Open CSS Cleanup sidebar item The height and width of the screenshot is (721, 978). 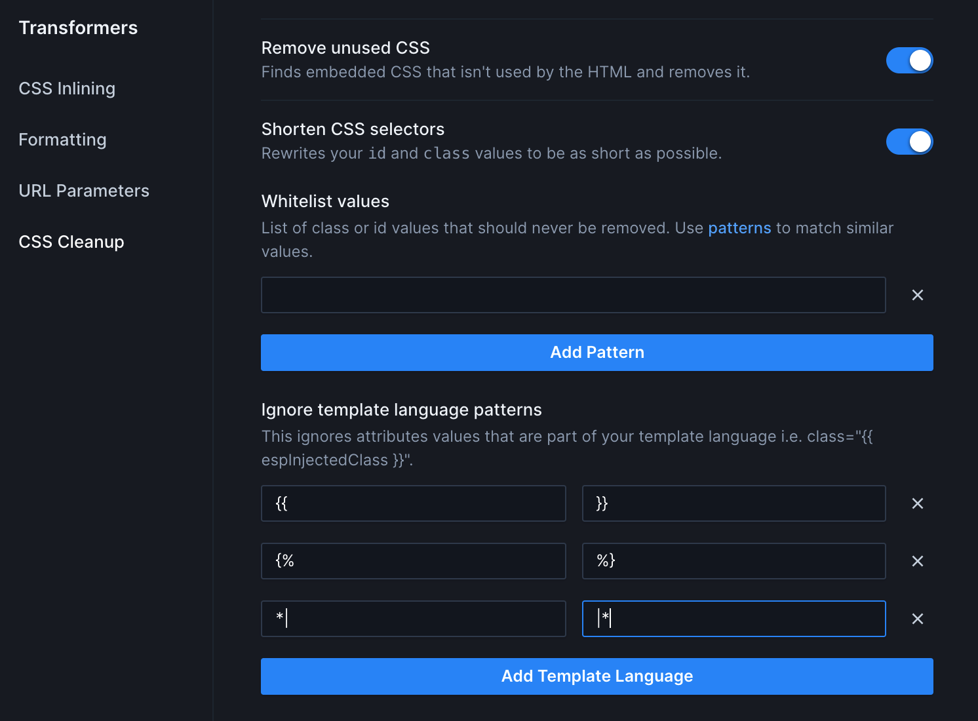(71, 242)
